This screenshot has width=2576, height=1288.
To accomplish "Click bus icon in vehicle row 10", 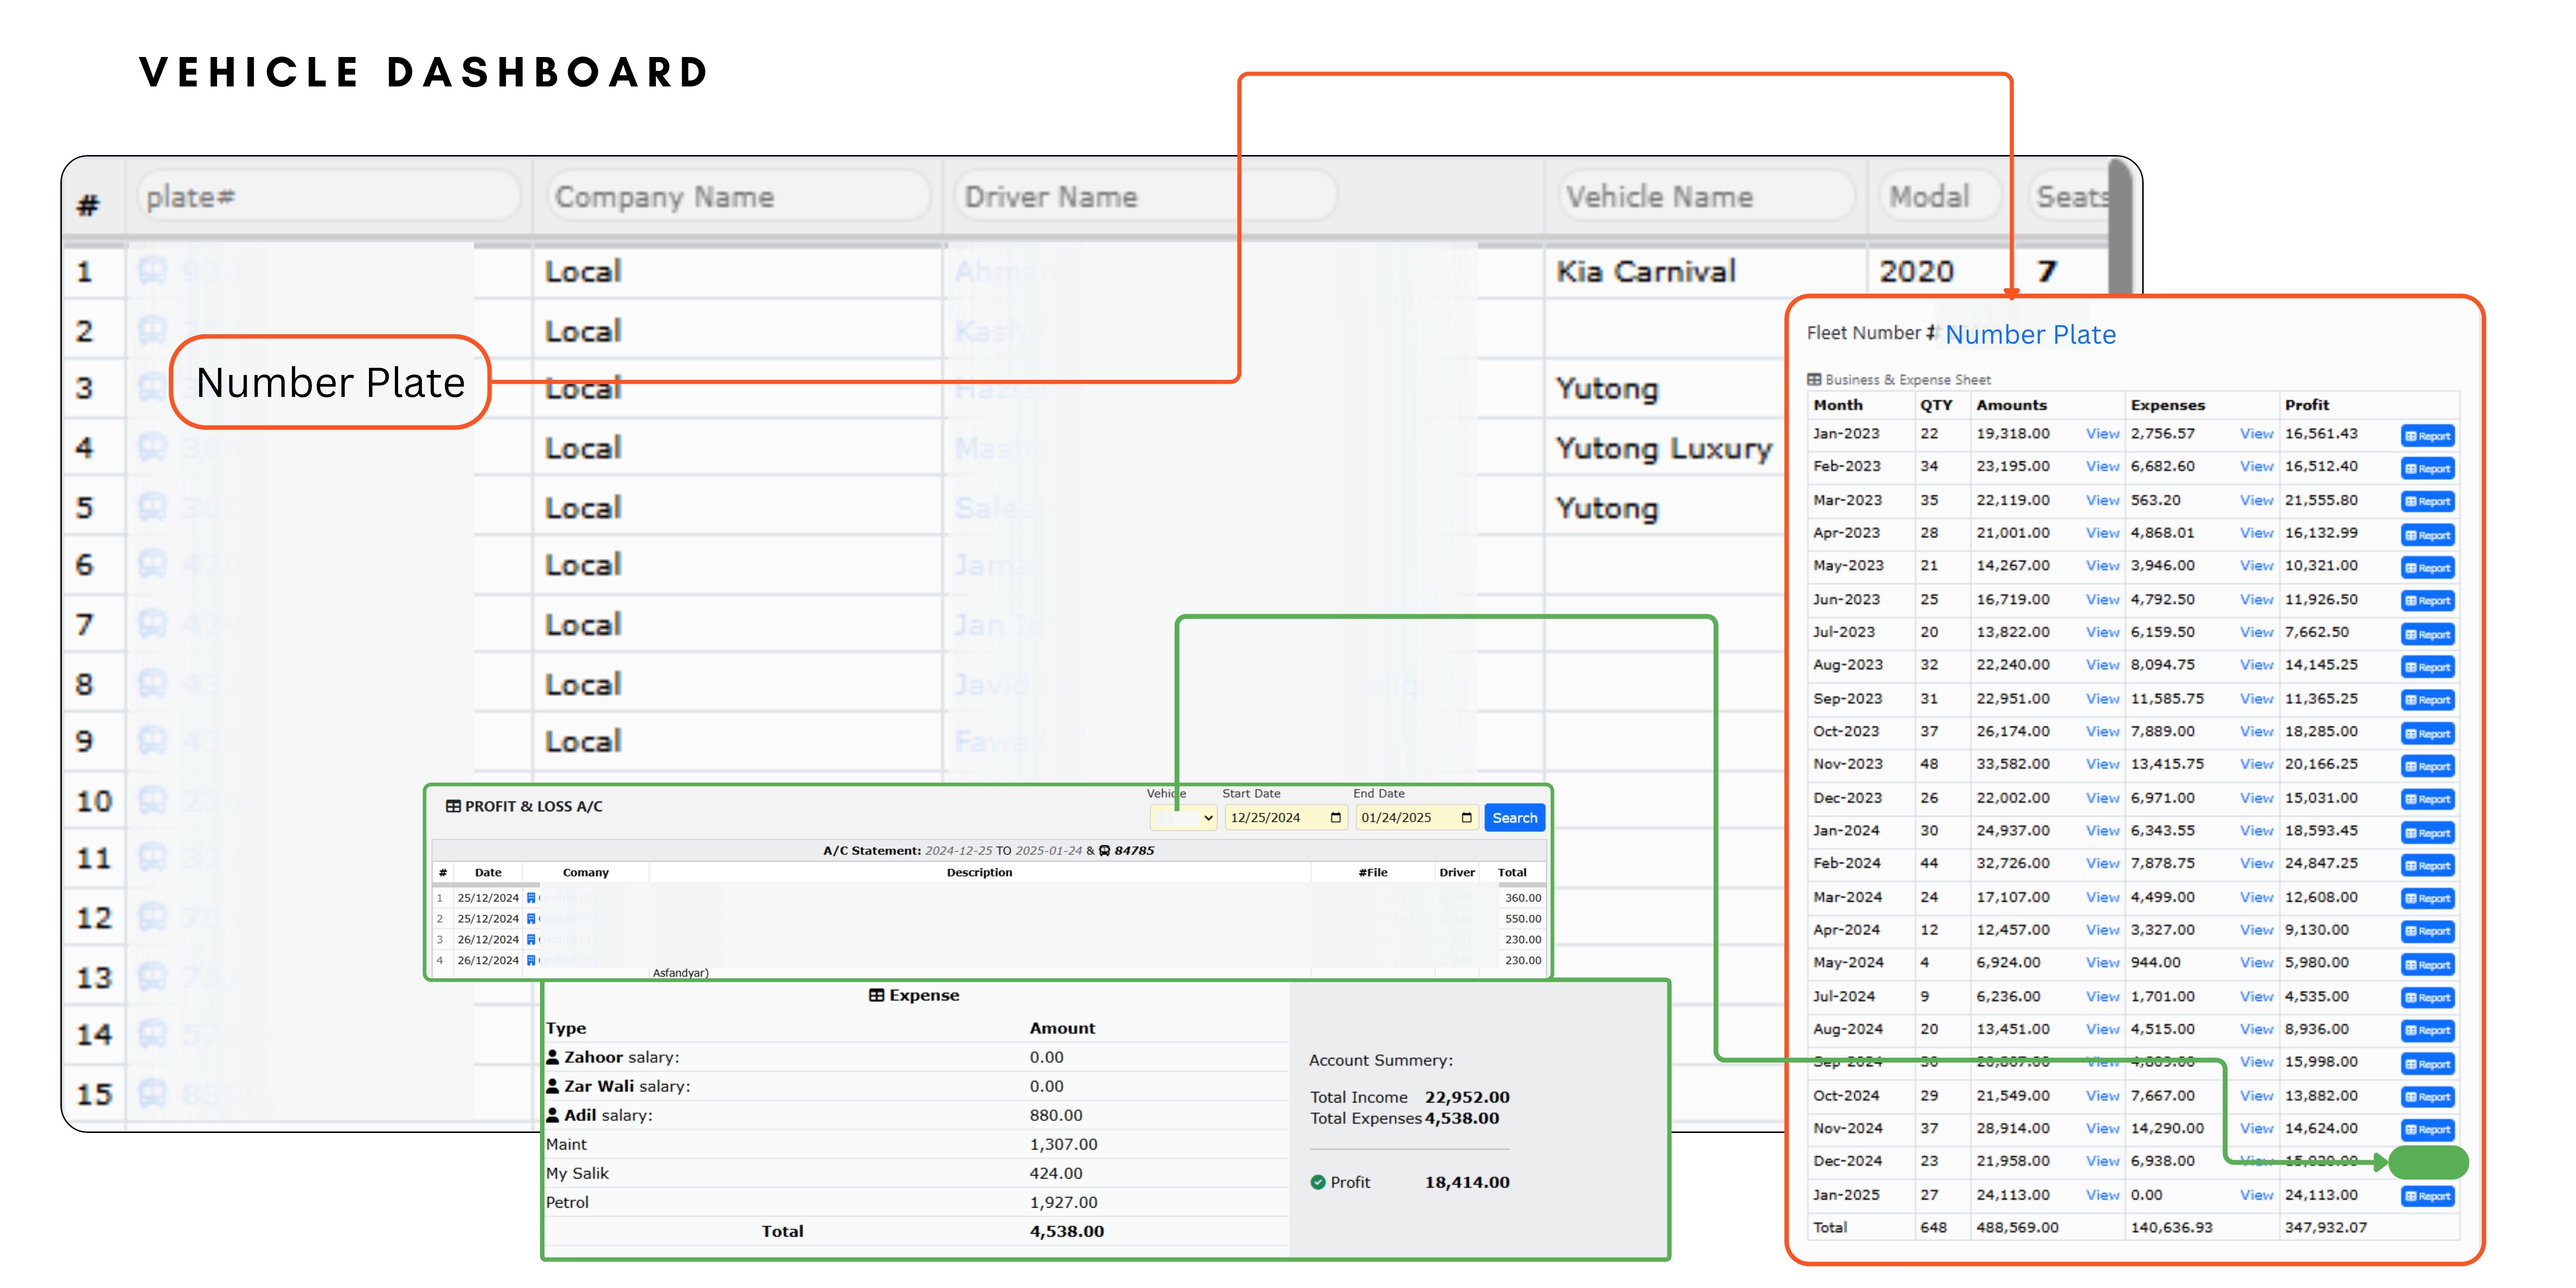I will click(x=152, y=800).
